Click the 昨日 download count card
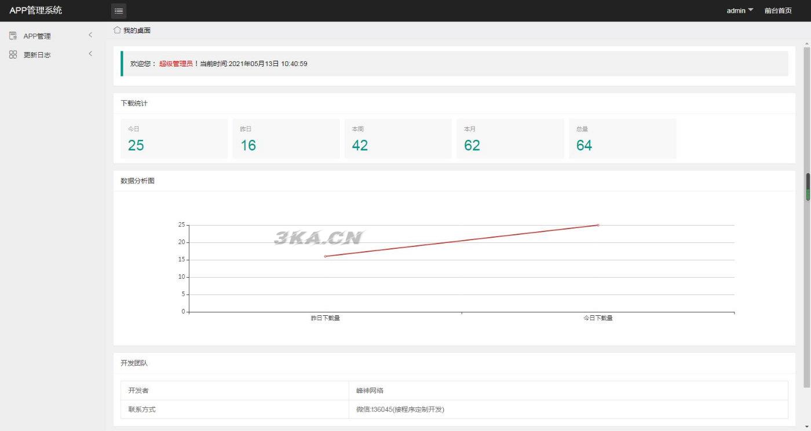The width and height of the screenshot is (811, 431). point(286,139)
